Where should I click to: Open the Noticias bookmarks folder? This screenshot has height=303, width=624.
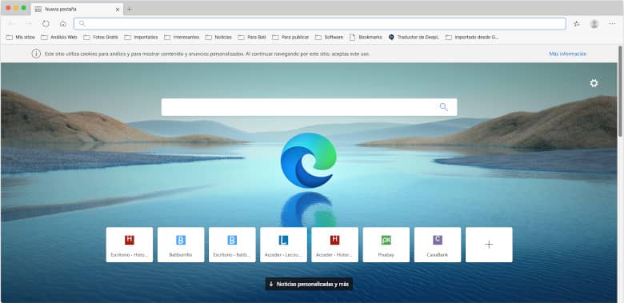click(218, 37)
